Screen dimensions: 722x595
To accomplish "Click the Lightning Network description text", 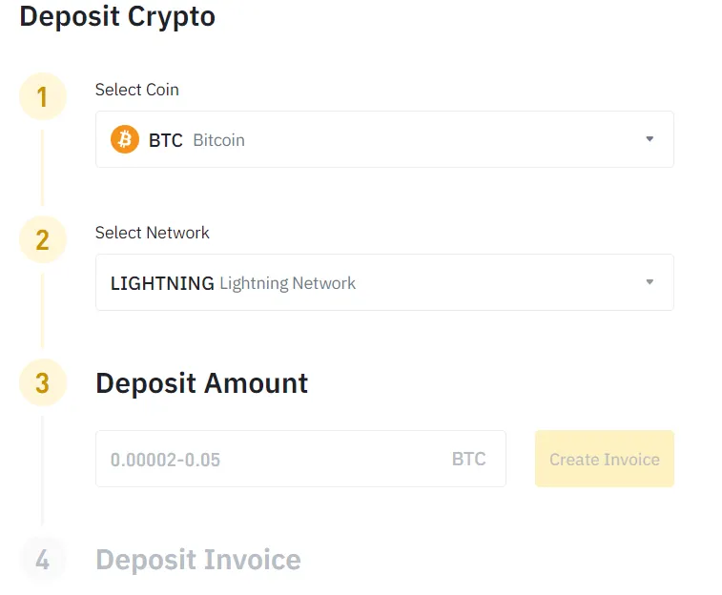I will point(287,283).
